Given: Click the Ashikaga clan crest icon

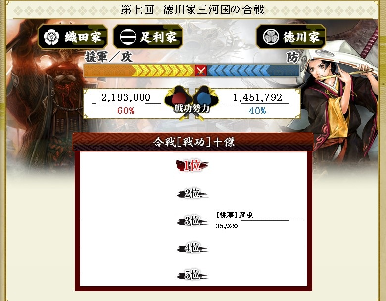Looking at the screenshot, I should point(128,37).
